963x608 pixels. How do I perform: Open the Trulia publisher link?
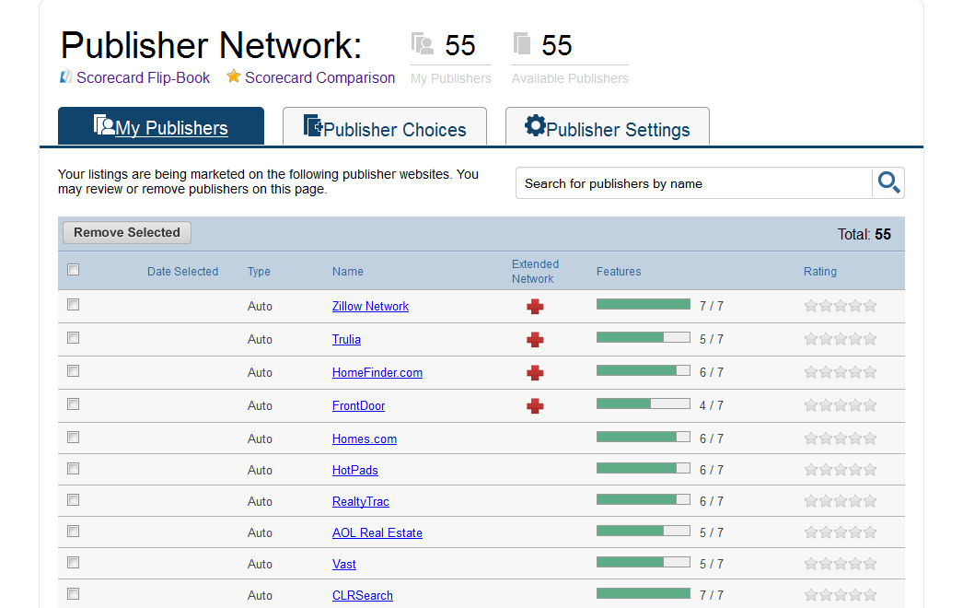[346, 339]
